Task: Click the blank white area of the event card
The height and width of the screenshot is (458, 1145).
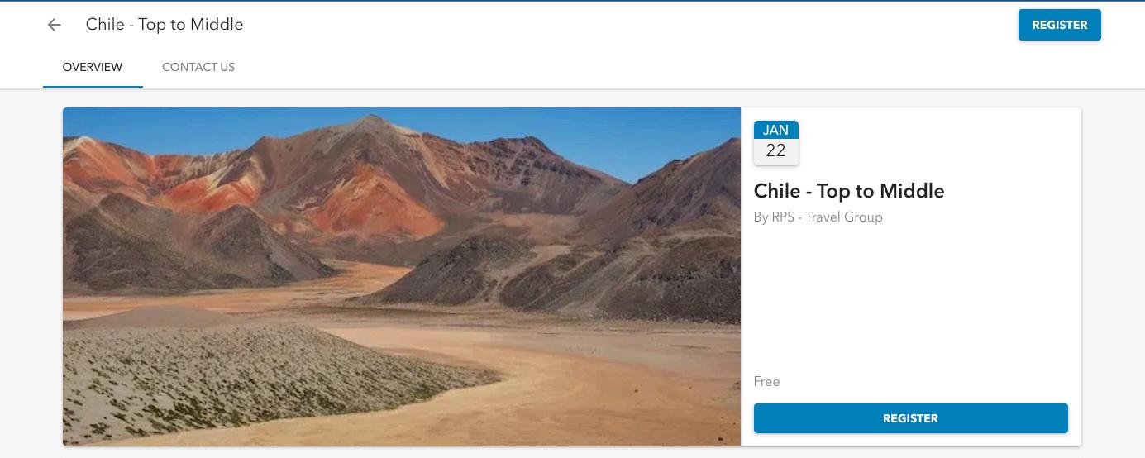Action: coord(909,298)
